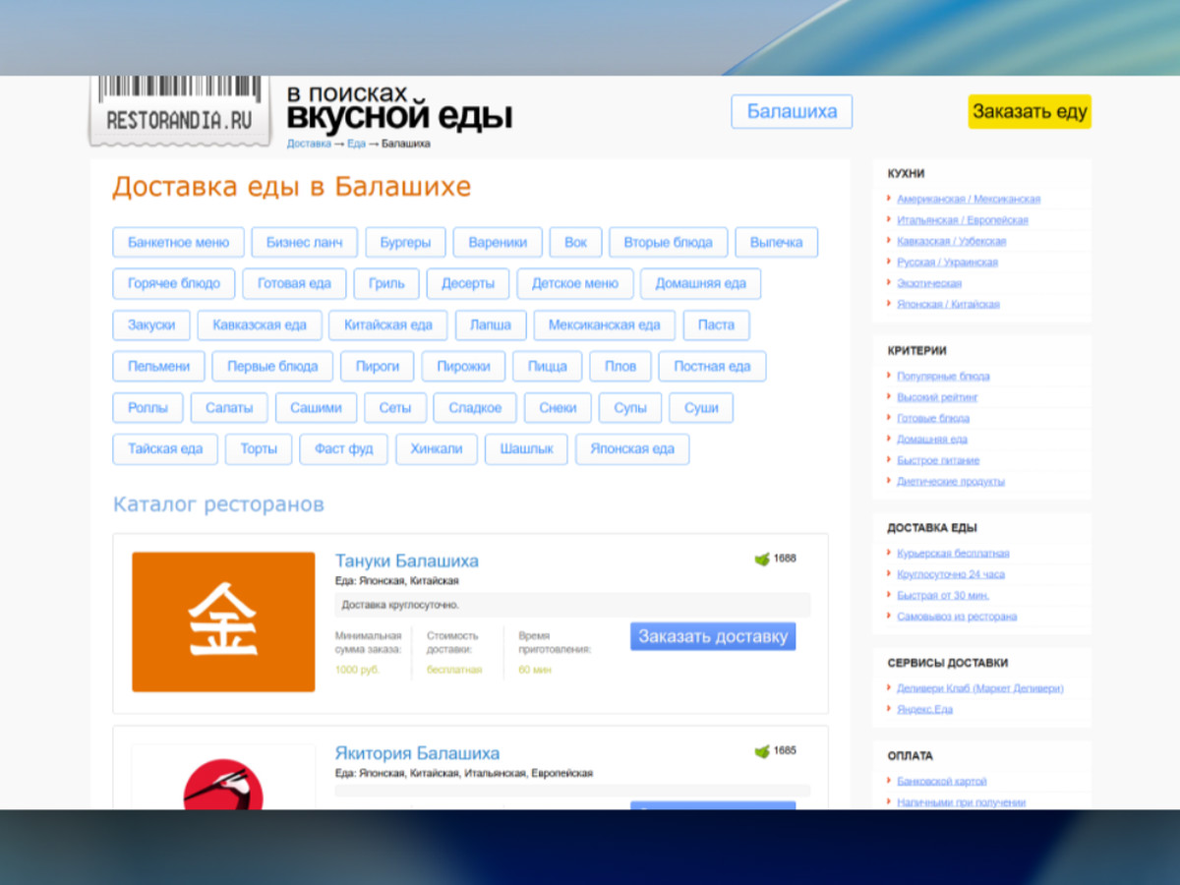Click the rating leaf icon for Якитория
Image resolution: width=1180 pixels, height=885 pixels.
(x=761, y=751)
